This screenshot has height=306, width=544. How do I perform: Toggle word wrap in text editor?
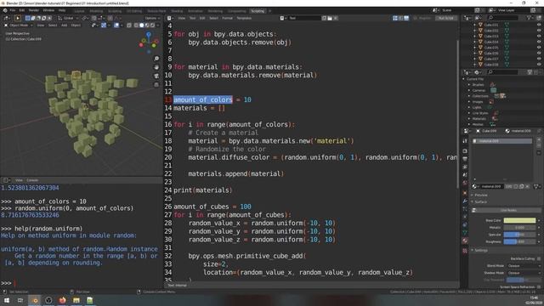(400, 18)
